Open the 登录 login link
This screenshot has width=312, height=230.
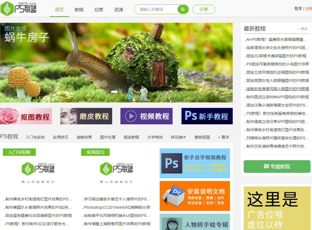pyautogui.click(x=298, y=8)
